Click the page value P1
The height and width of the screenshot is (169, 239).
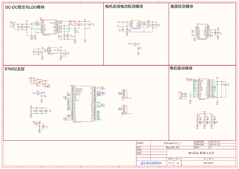tap(211, 147)
